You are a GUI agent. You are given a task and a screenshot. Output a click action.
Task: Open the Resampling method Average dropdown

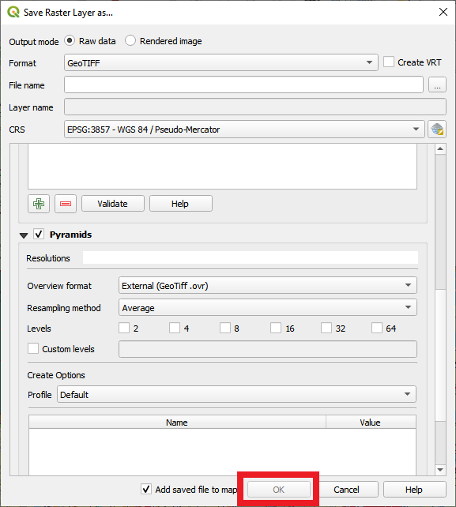tap(268, 307)
